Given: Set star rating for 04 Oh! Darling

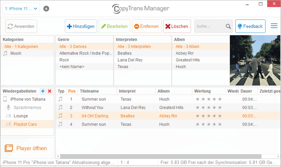Looking at the screenshot, I should click(x=209, y=116).
